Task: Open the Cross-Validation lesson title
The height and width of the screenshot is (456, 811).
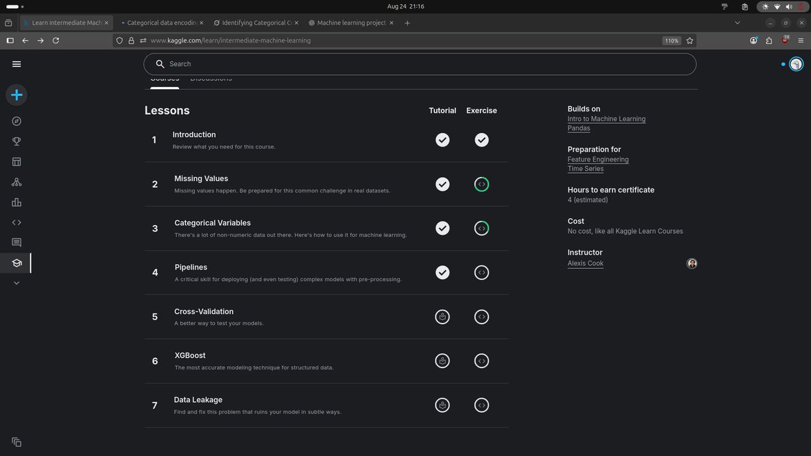Action: pyautogui.click(x=204, y=311)
